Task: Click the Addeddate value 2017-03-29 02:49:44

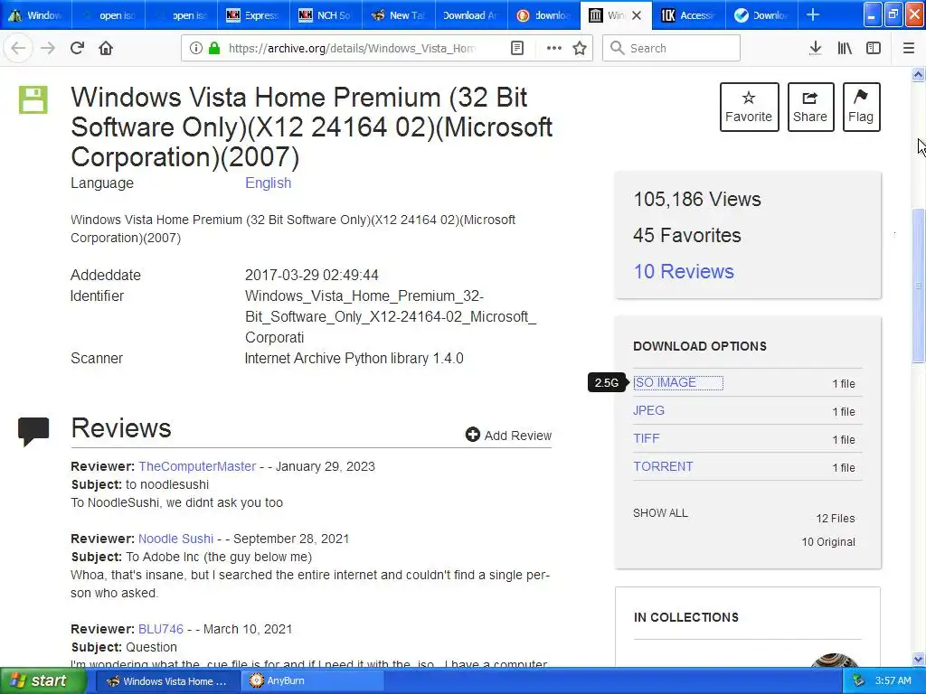Action: click(312, 275)
